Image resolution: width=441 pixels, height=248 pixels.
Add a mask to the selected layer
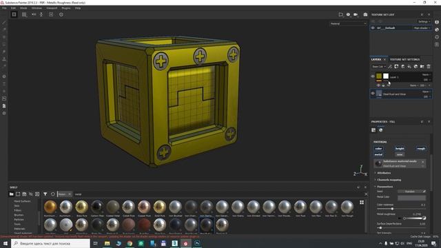(x=396, y=67)
